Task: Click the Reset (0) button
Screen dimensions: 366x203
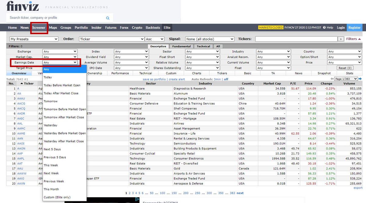Action: pos(345,68)
